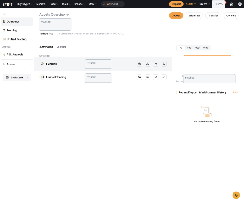
Task: Click the masked profile avatar in header
Action: coord(219,4)
